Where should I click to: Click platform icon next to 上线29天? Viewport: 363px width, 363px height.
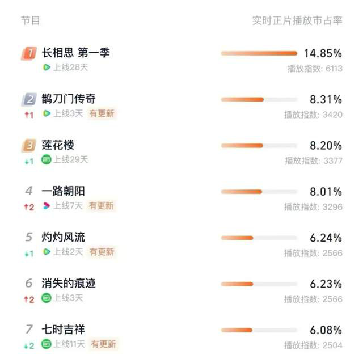pyautogui.click(x=47, y=159)
